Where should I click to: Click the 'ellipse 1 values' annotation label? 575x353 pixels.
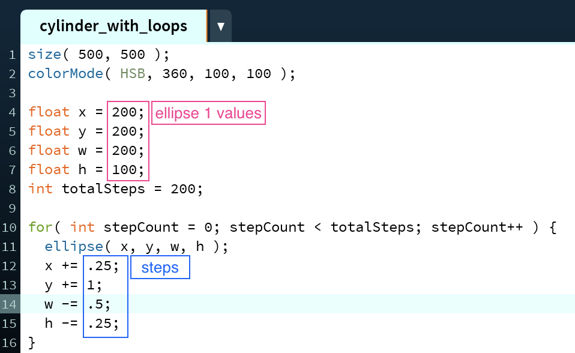click(208, 113)
